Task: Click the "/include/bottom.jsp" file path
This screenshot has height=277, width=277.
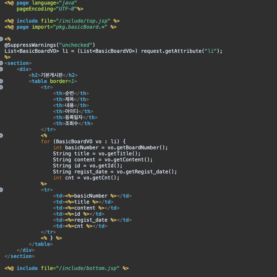Action: click(x=88, y=268)
